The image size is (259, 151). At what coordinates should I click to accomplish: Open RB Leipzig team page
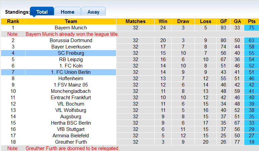point(71,59)
